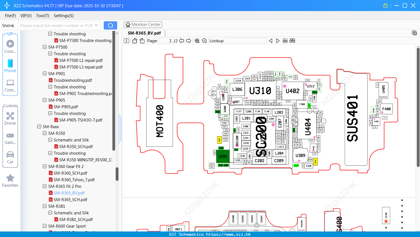Go to previous page arrow
The height and width of the screenshot is (237, 420).
click(181, 41)
